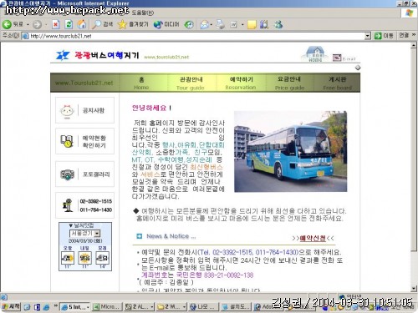Go to the browser Home page icon
Viewport: 418px width, 313px height.
click(x=82, y=24)
